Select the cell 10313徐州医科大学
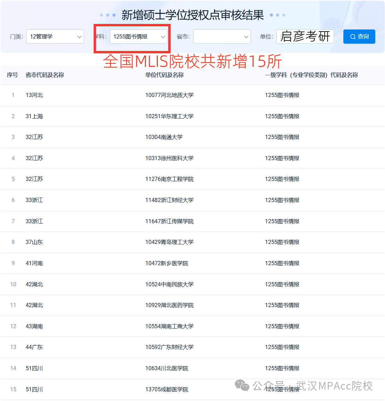Image resolution: width=385 pixels, height=401 pixels. point(170,158)
